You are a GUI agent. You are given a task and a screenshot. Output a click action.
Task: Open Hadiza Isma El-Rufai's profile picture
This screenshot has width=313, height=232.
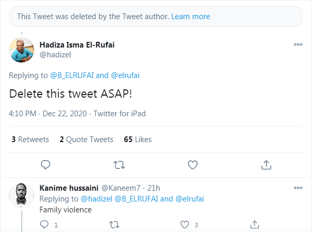point(22,50)
